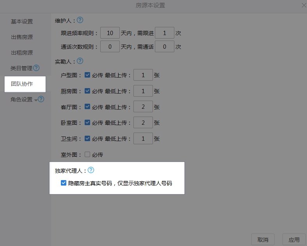The image size is (307, 246).
Task: Uncheck 必传 for 户型图
Action: pyautogui.click(x=87, y=75)
